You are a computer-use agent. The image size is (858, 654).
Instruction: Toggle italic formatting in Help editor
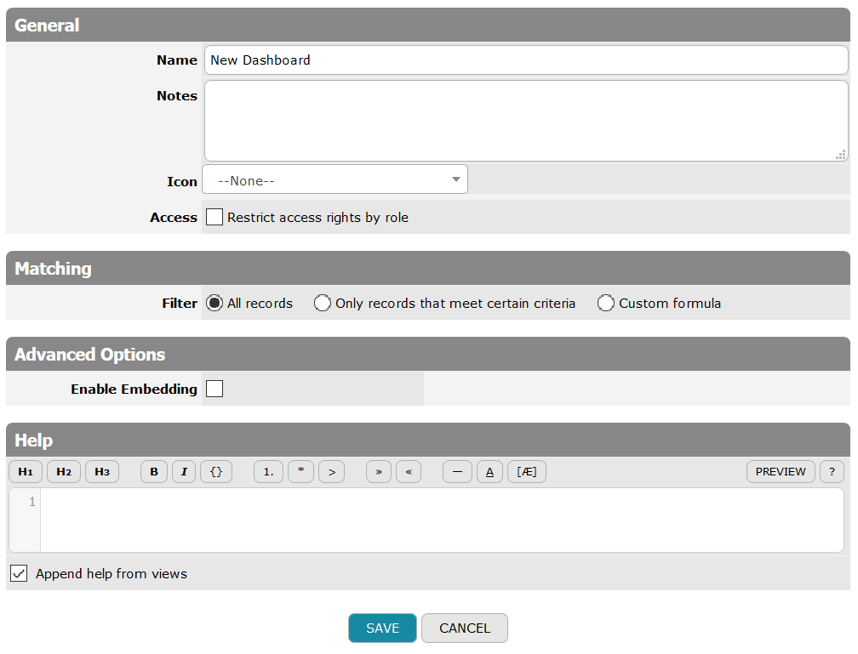coord(184,472)
